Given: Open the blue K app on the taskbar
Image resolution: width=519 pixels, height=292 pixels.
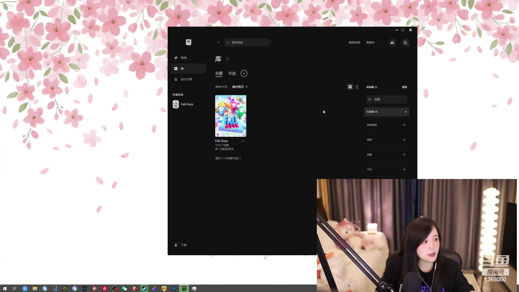Looking at the screenshot, I should [25, 288].
